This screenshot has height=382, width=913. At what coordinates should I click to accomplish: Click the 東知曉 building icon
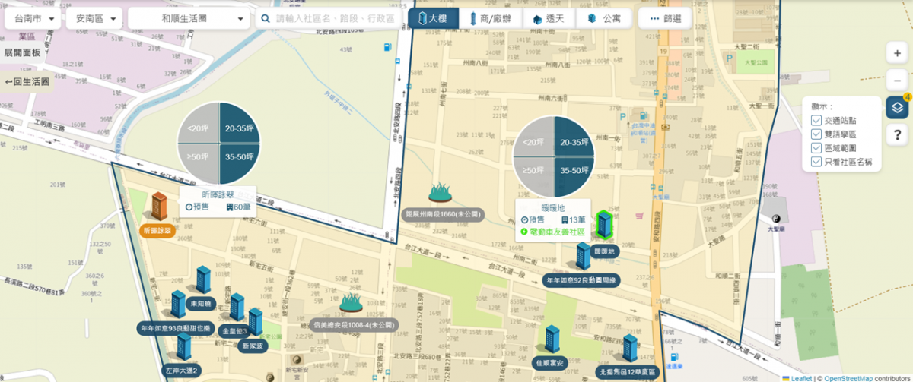point(203,279)
